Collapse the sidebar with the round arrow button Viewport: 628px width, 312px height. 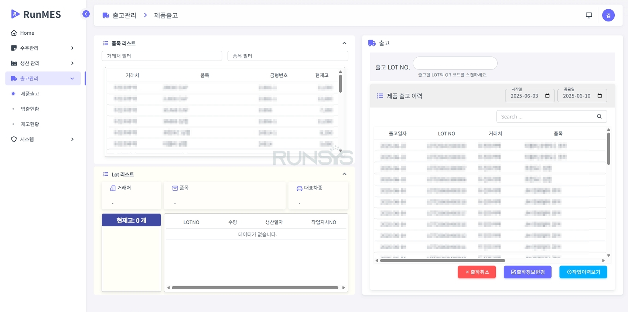86,14
